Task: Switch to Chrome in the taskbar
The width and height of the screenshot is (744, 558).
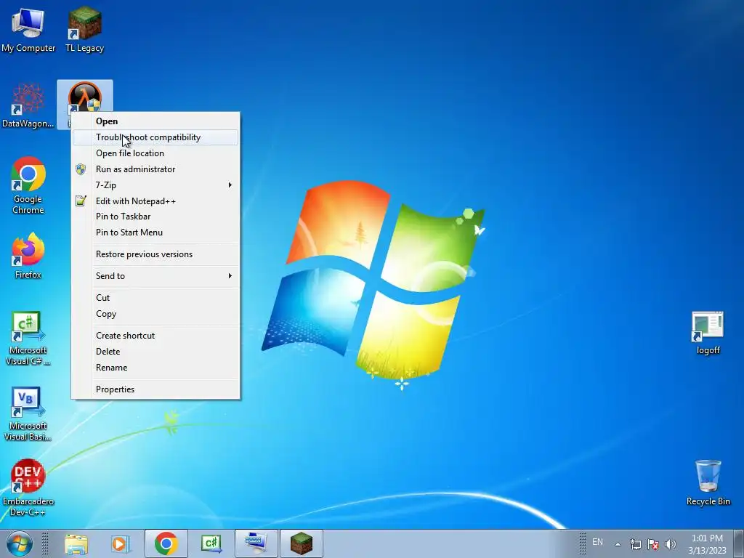Action: [166, 543]
